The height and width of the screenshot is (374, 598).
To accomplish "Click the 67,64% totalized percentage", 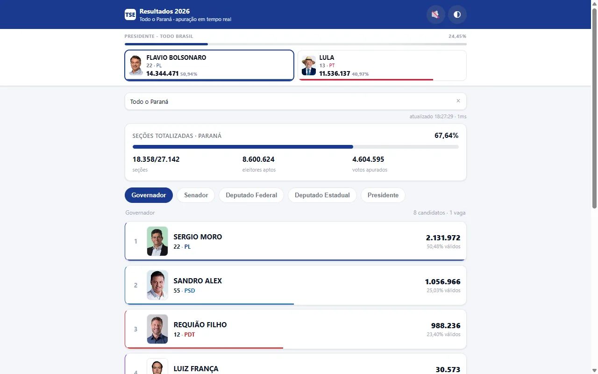I will click(x=446, y=136).
